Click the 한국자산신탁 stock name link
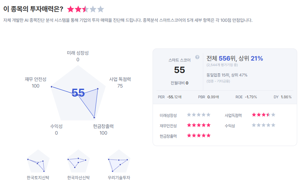Image resolution: width=301 pixels, height=182 pixels. pos(78,178)
